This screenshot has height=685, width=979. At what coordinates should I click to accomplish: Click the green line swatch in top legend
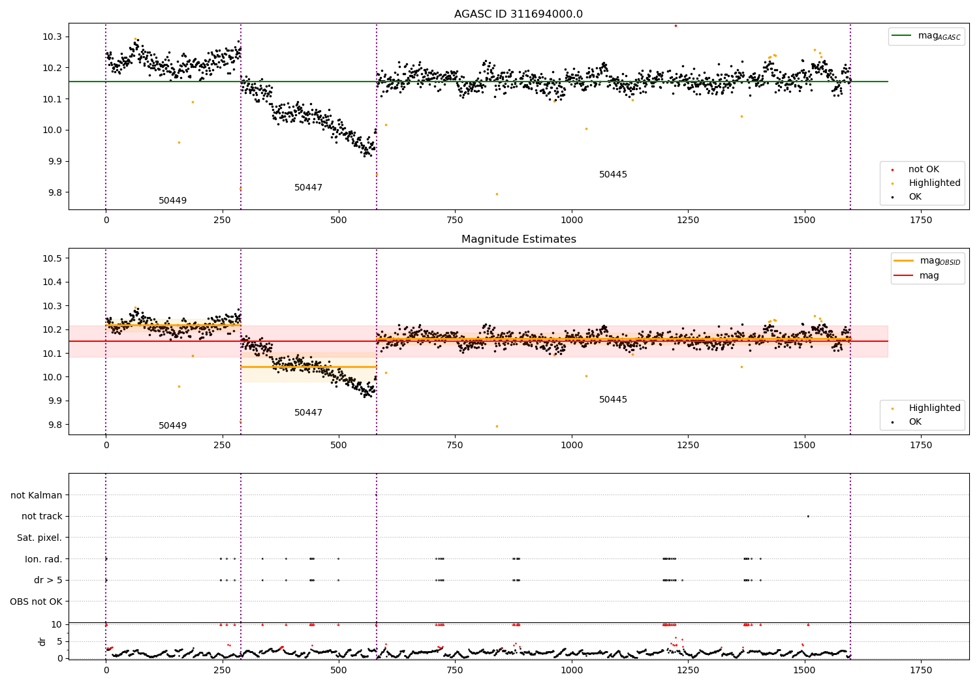click(903, 36)
